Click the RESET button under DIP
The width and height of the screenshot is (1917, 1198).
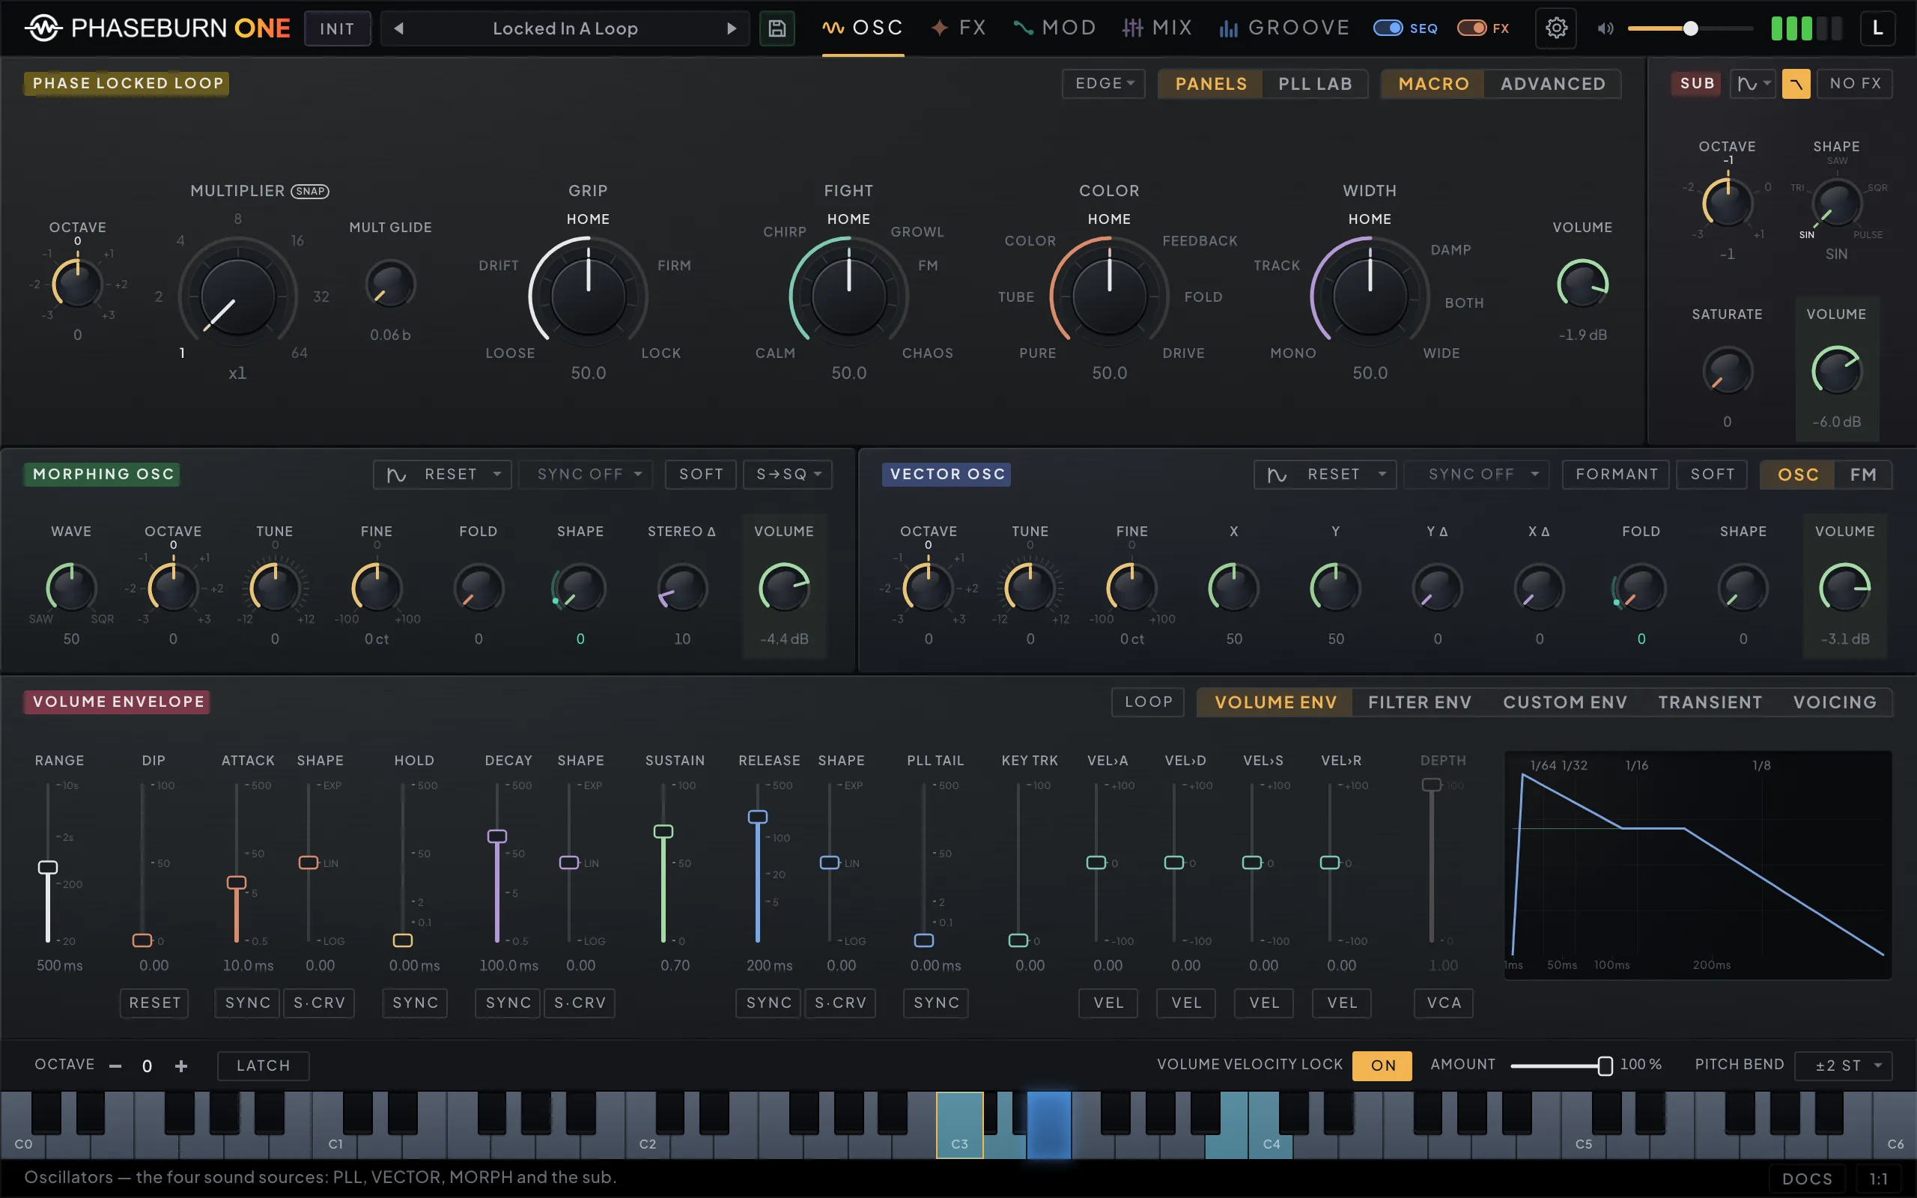coord(154,1003)
